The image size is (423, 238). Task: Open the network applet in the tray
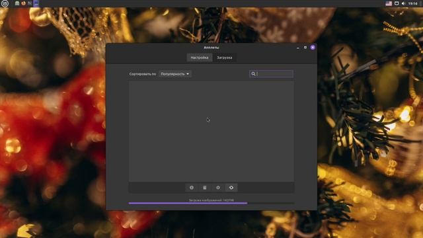pyautogui.click(x=397, y=3)
